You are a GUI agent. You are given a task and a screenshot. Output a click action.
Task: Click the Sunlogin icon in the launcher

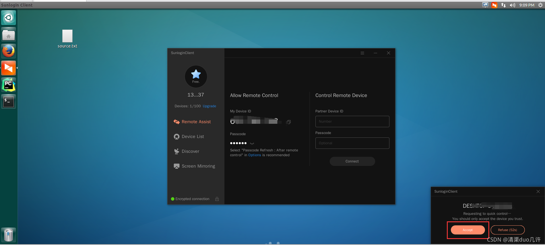[x=9, y=68]
